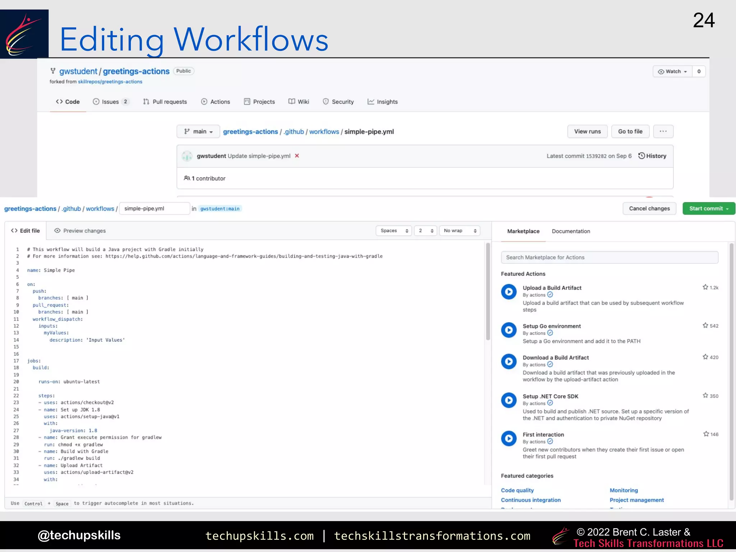Image resolution: width=736 pixels, height=552 pixels.
Task: Click the Download a Build Artifact play icon
Action: 509,362
